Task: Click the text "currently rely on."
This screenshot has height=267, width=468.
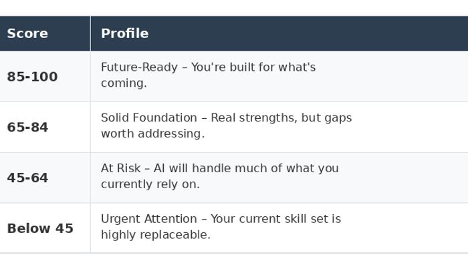Action: tap(150, 185)
